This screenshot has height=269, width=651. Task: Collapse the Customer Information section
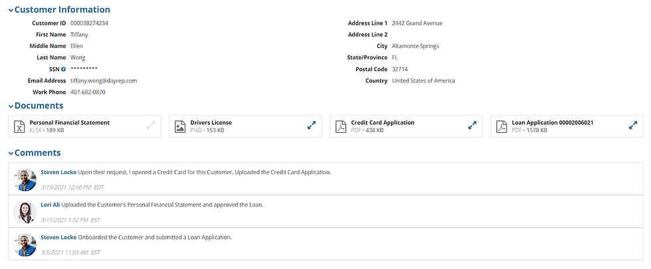(11, 11)
